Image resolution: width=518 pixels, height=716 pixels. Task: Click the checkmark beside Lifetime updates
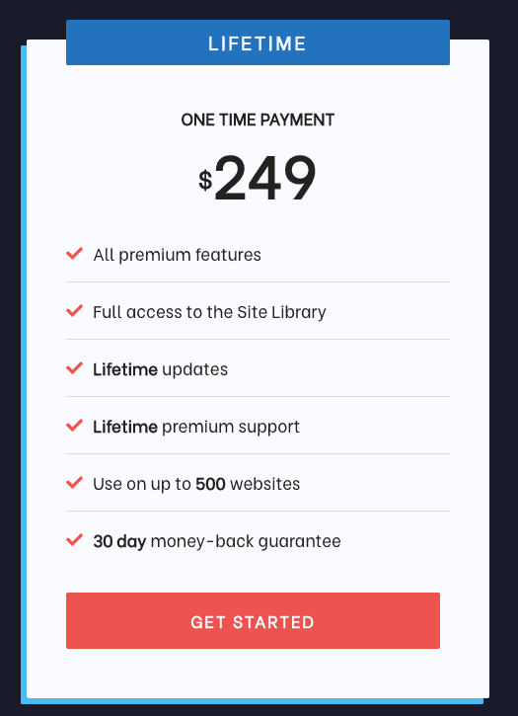74,368
